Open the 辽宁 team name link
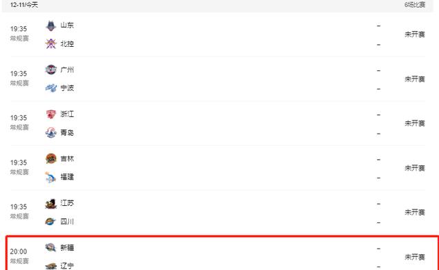 [x=67, y=266]
